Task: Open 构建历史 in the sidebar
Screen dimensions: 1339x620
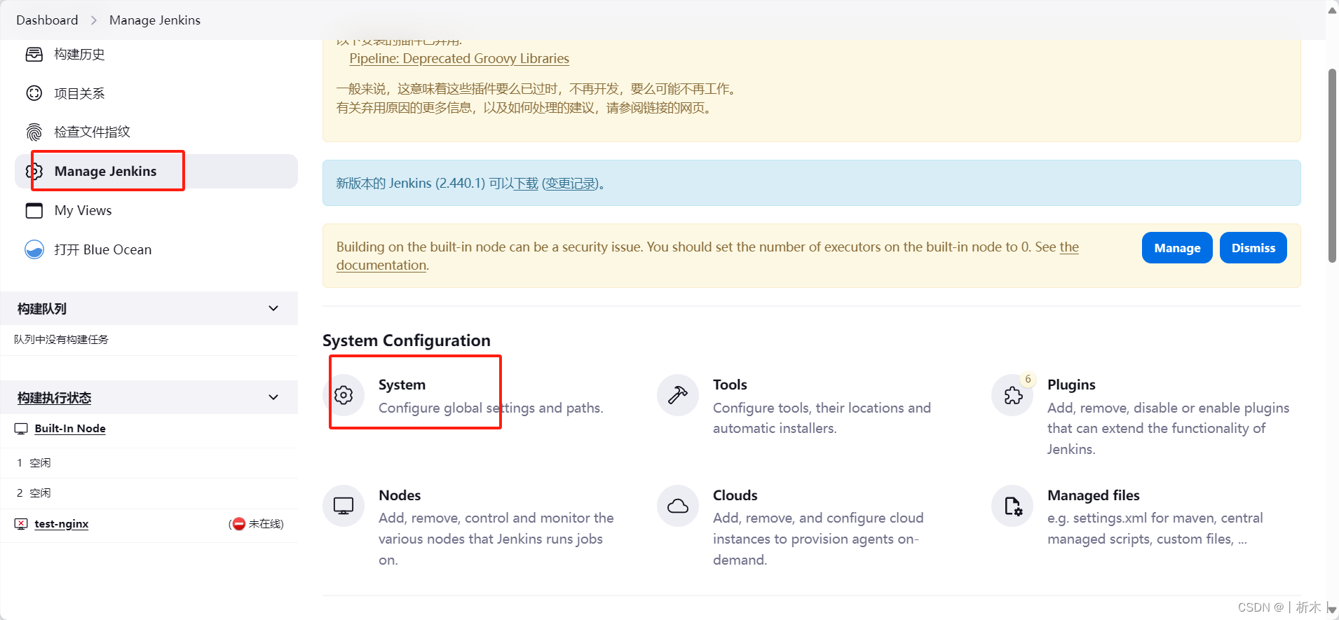Action: point(156,54)
